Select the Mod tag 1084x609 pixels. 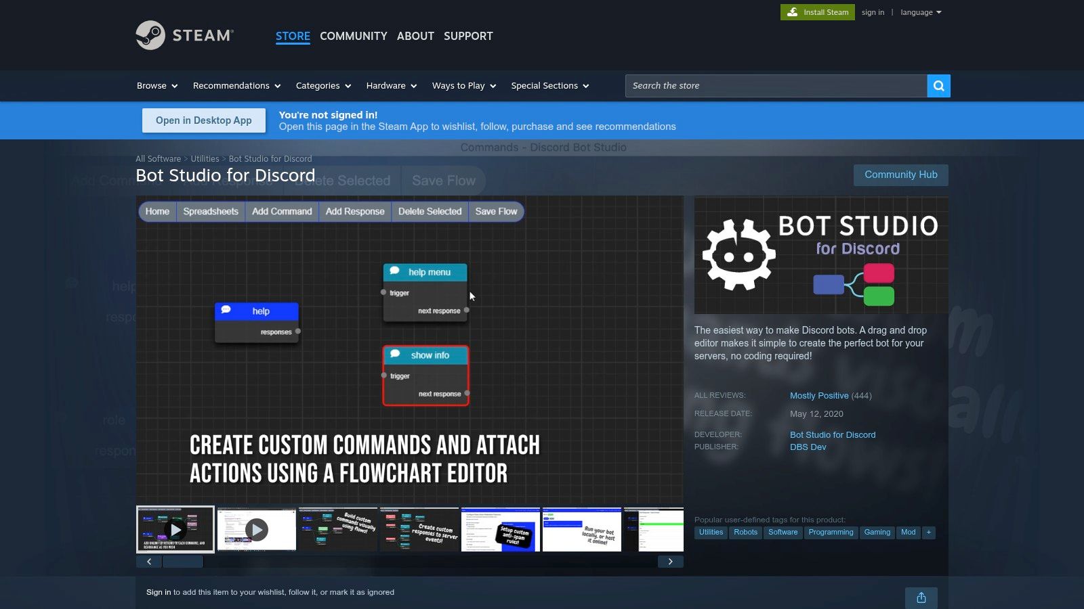pyautogui.click(x=908, y=533)
